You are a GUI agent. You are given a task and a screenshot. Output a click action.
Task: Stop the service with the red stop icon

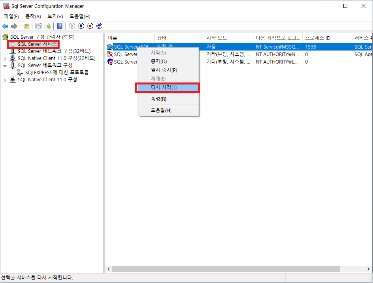90,26
